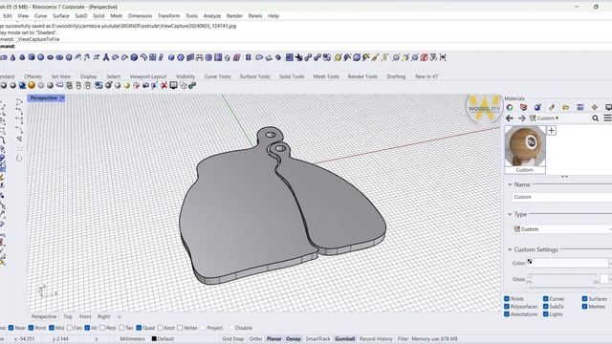Switch to the Curve Tools toolbar tab
612x344 pixels.
coord(217,76)
